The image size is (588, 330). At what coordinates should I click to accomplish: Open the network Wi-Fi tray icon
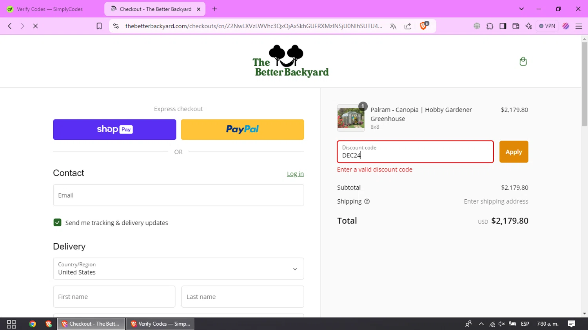coord(492,324)
